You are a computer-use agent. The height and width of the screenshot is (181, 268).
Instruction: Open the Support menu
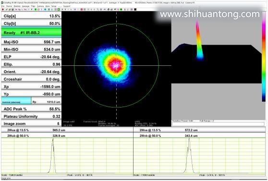click(67, 6)
